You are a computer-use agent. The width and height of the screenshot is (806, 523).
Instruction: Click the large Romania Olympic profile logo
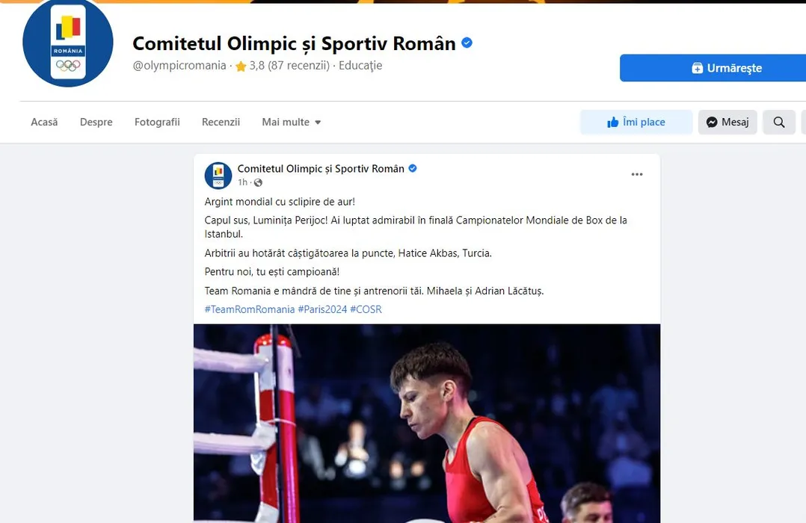click(x=68, y=43)
